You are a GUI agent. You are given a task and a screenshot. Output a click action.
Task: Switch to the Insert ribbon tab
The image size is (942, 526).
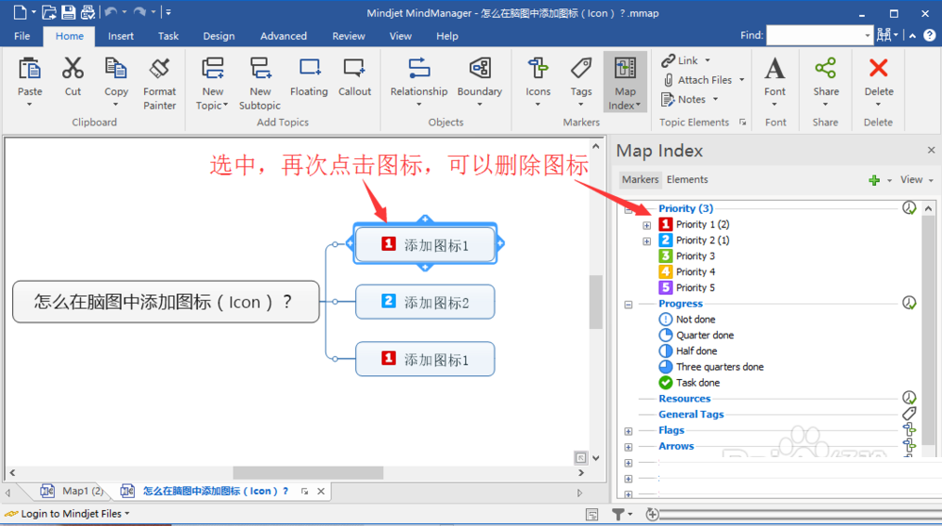click(x=121, y=36)
